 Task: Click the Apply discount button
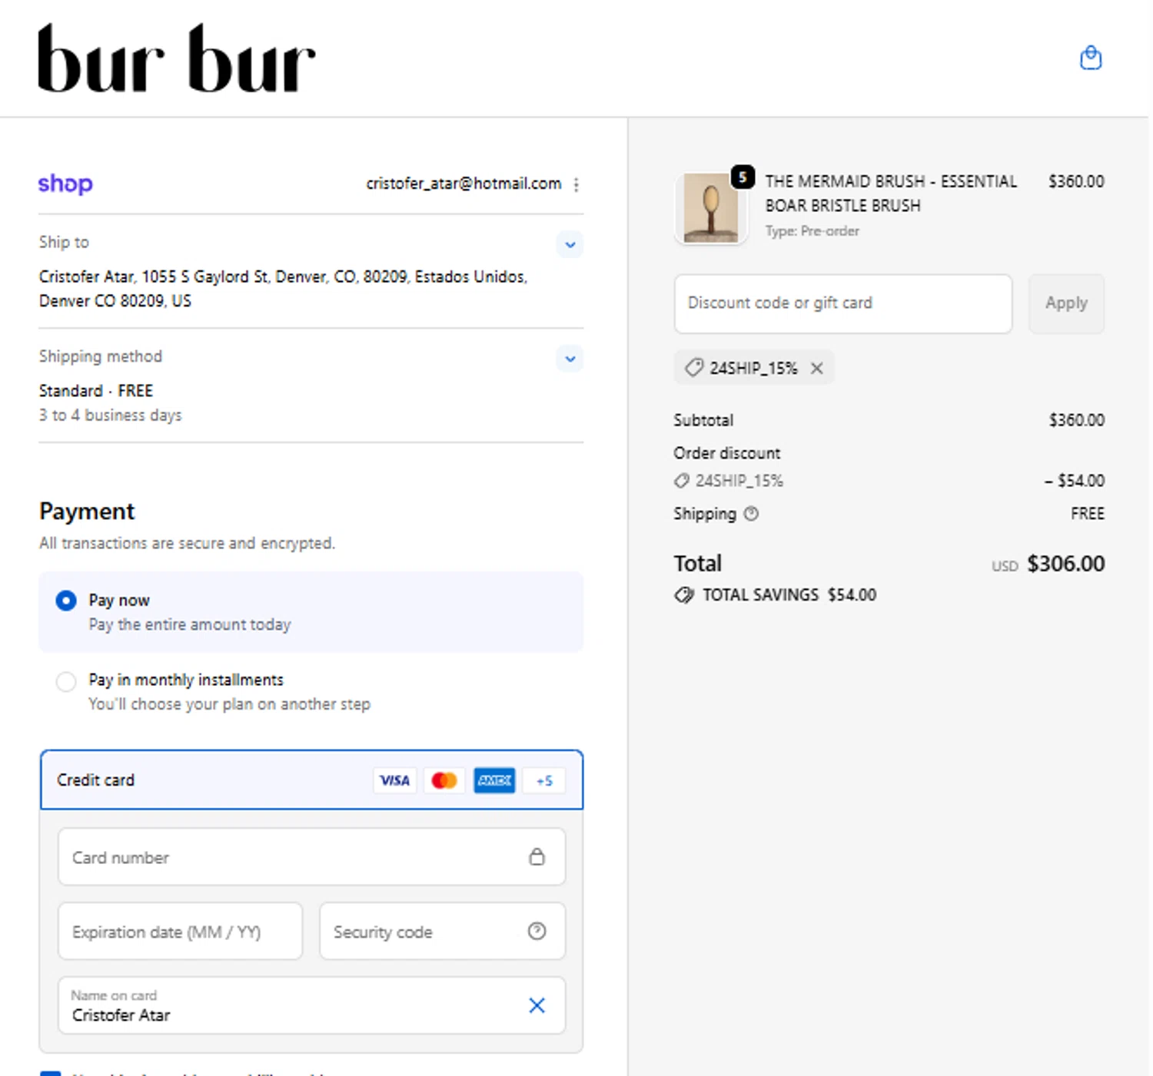[x=1066, y=303]
